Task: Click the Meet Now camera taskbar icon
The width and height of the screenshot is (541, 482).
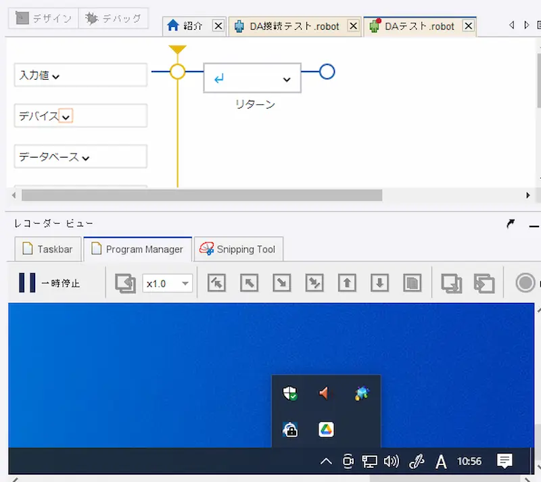Action: 348,461
